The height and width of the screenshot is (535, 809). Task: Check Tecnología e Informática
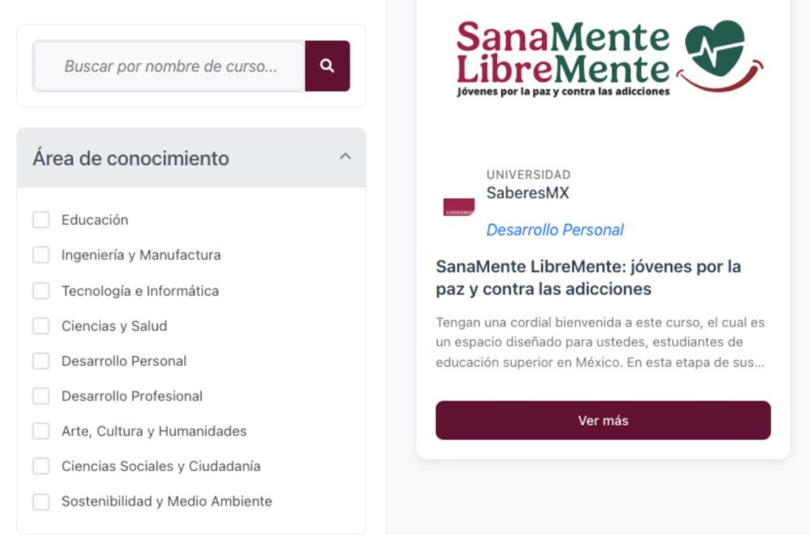pyautogui.click(x=41, y=290)
